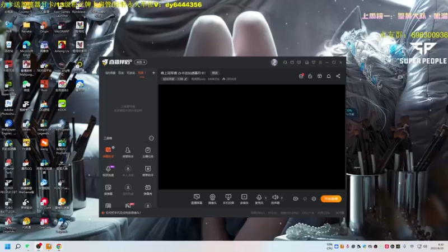Open KOOK desktop shortcut
The image size is (448, 252).
tap(62, 105)
